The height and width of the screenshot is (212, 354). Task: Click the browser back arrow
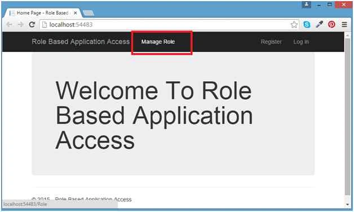tap(9, 24)
